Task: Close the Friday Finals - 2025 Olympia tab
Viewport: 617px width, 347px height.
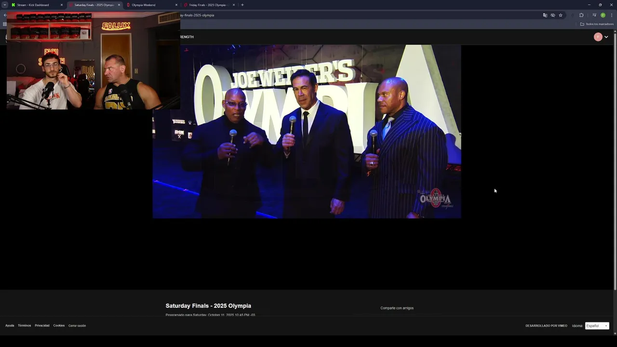Action: coord(234,5)
